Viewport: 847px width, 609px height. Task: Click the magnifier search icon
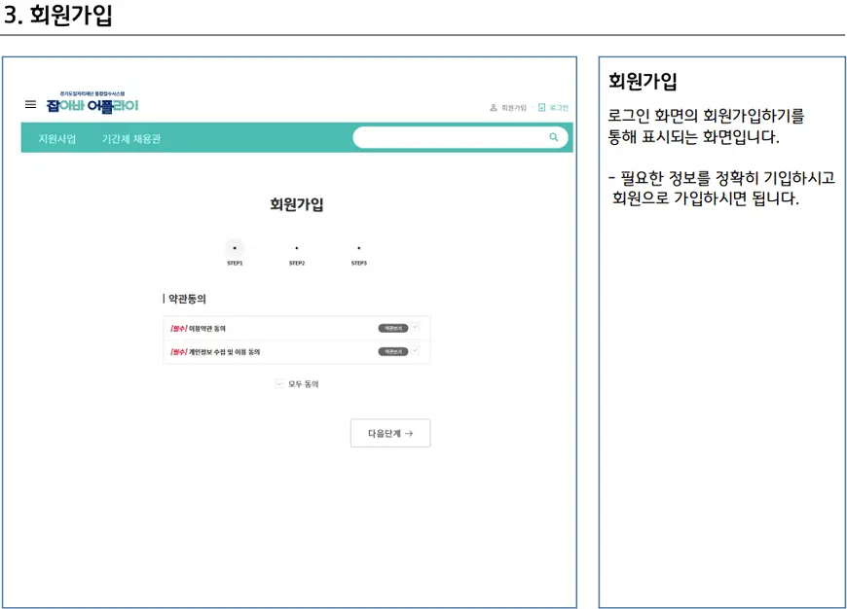554,138
